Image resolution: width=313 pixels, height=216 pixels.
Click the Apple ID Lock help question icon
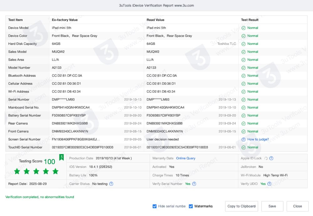tap(271, 158)
